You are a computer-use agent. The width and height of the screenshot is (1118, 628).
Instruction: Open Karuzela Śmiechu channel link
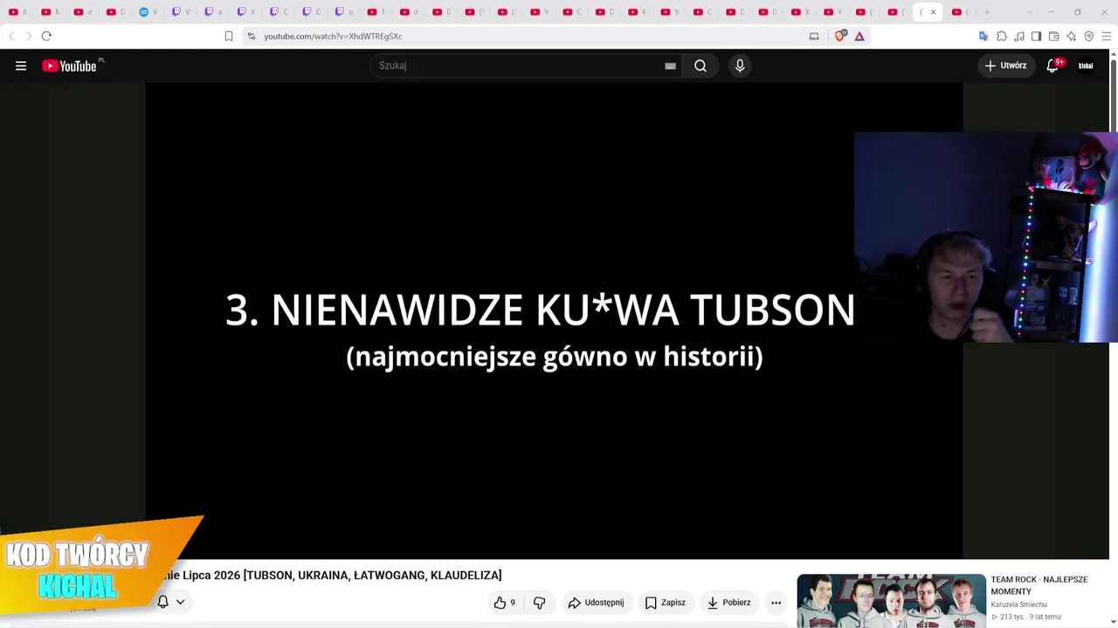1018,604
